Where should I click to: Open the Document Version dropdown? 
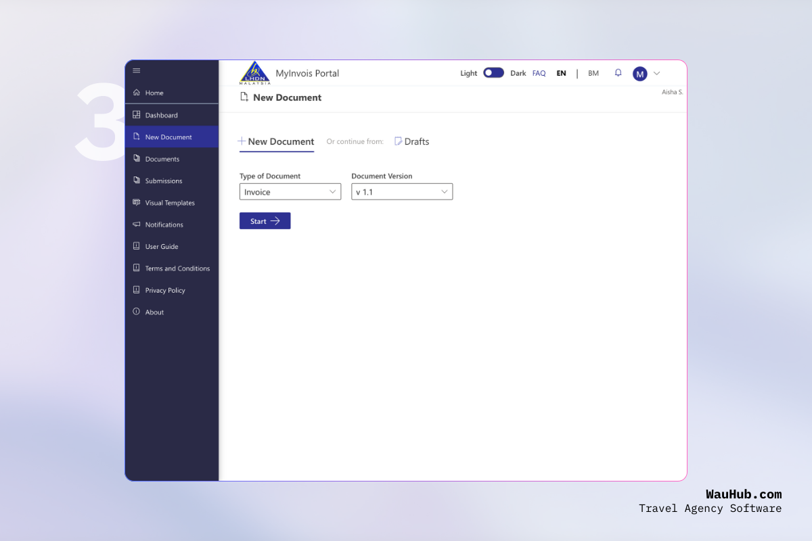point(402,192)
